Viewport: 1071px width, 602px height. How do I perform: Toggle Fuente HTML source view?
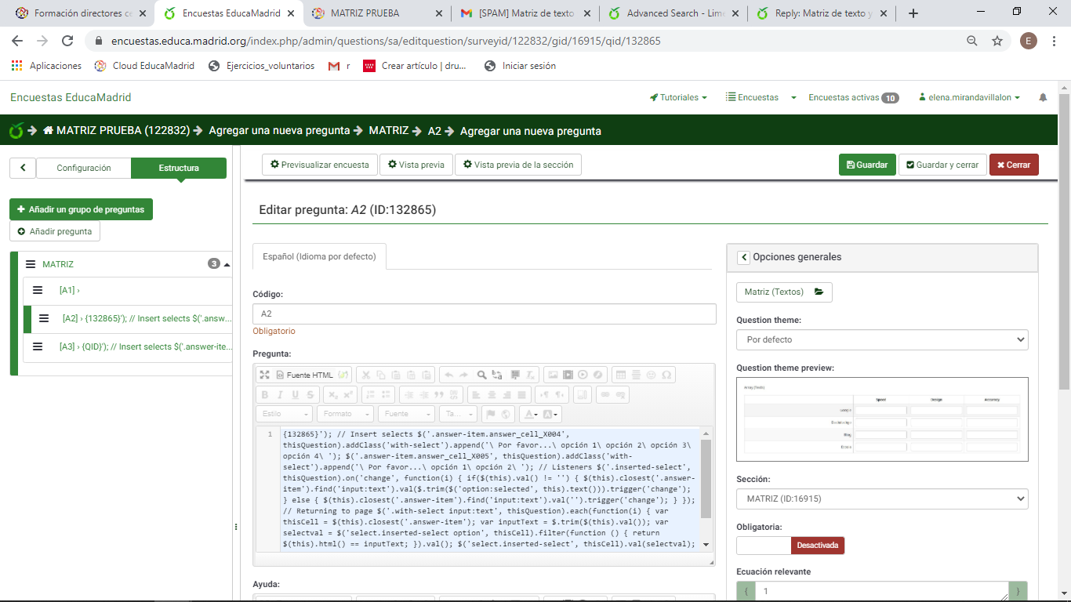[x=305, y=375]
